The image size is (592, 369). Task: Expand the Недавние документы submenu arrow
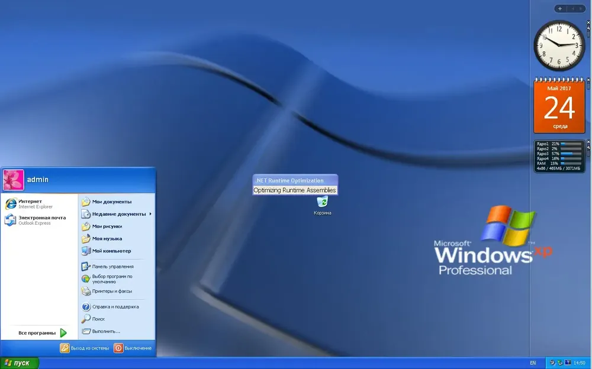pyautogui.click(x=150, y=214)
